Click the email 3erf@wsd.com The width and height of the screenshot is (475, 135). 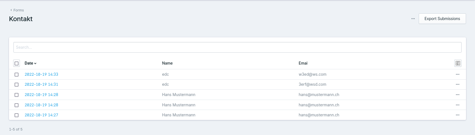point(313,84)
